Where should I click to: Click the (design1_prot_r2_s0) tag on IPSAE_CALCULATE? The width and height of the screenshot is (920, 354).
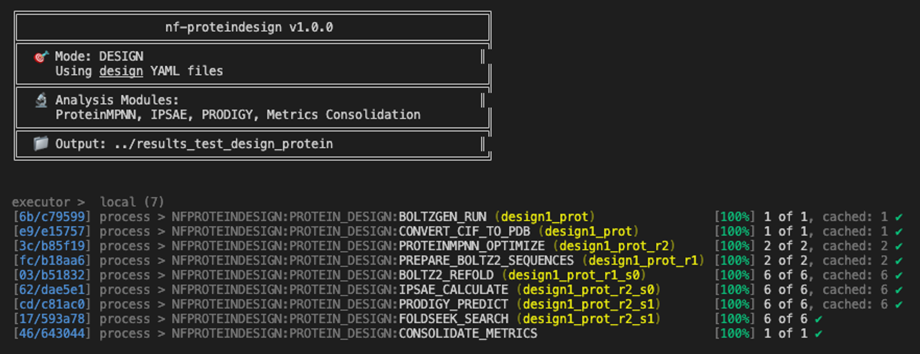point(589,290)
